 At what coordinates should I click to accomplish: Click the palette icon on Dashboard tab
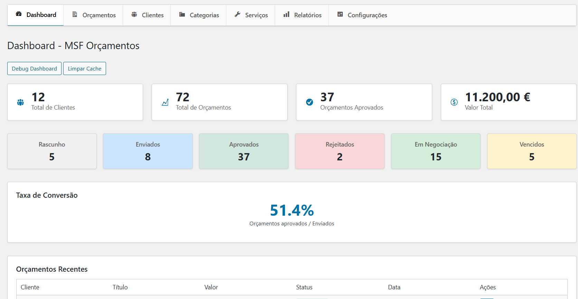[x=19, y=15]
